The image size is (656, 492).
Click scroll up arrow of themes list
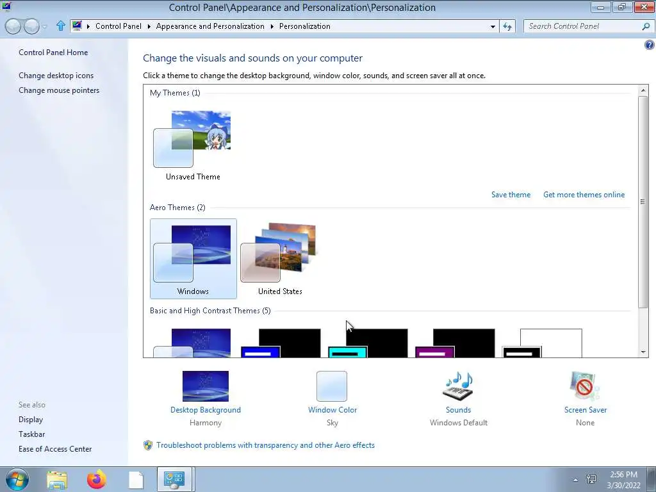(x=643, y=90)
